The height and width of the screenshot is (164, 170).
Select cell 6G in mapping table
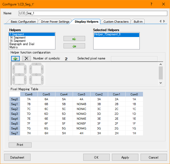point(46,128)
